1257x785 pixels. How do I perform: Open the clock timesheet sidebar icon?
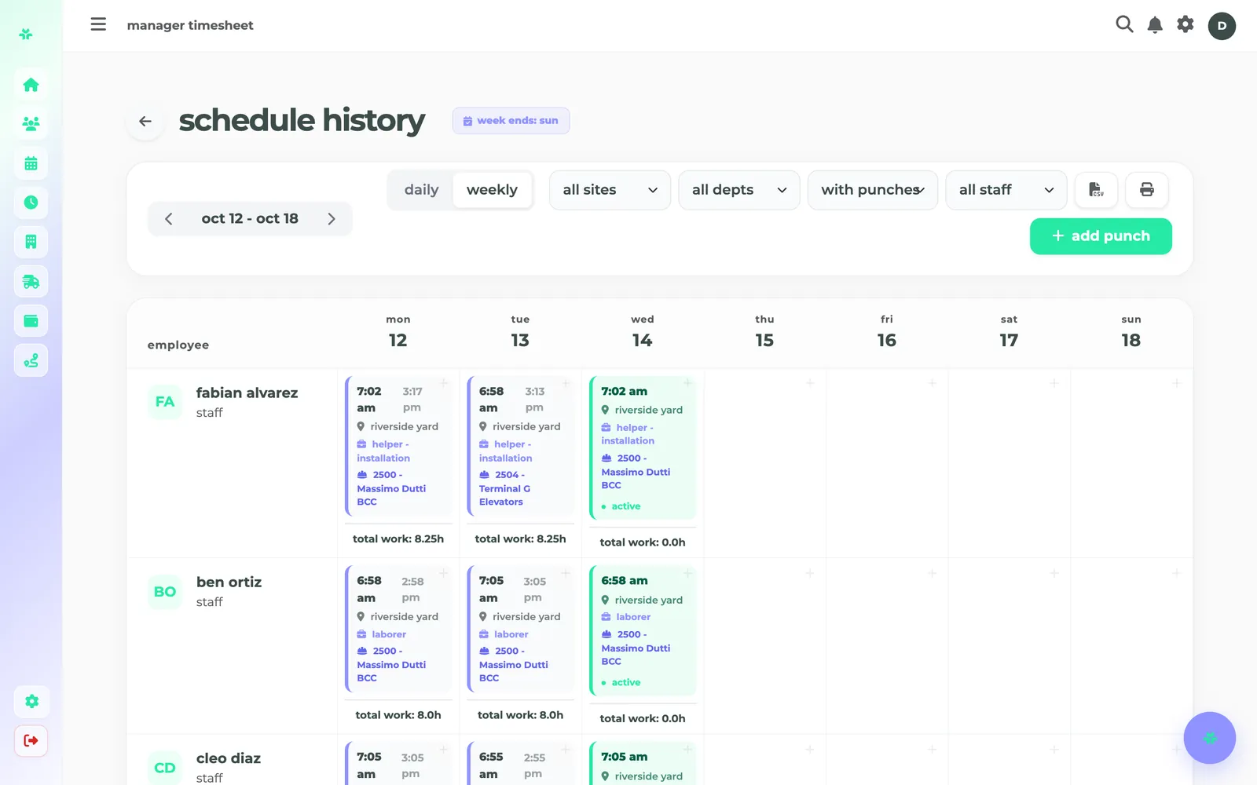click(x=31, y=203)
